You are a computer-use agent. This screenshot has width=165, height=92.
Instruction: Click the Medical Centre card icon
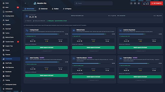74,31
